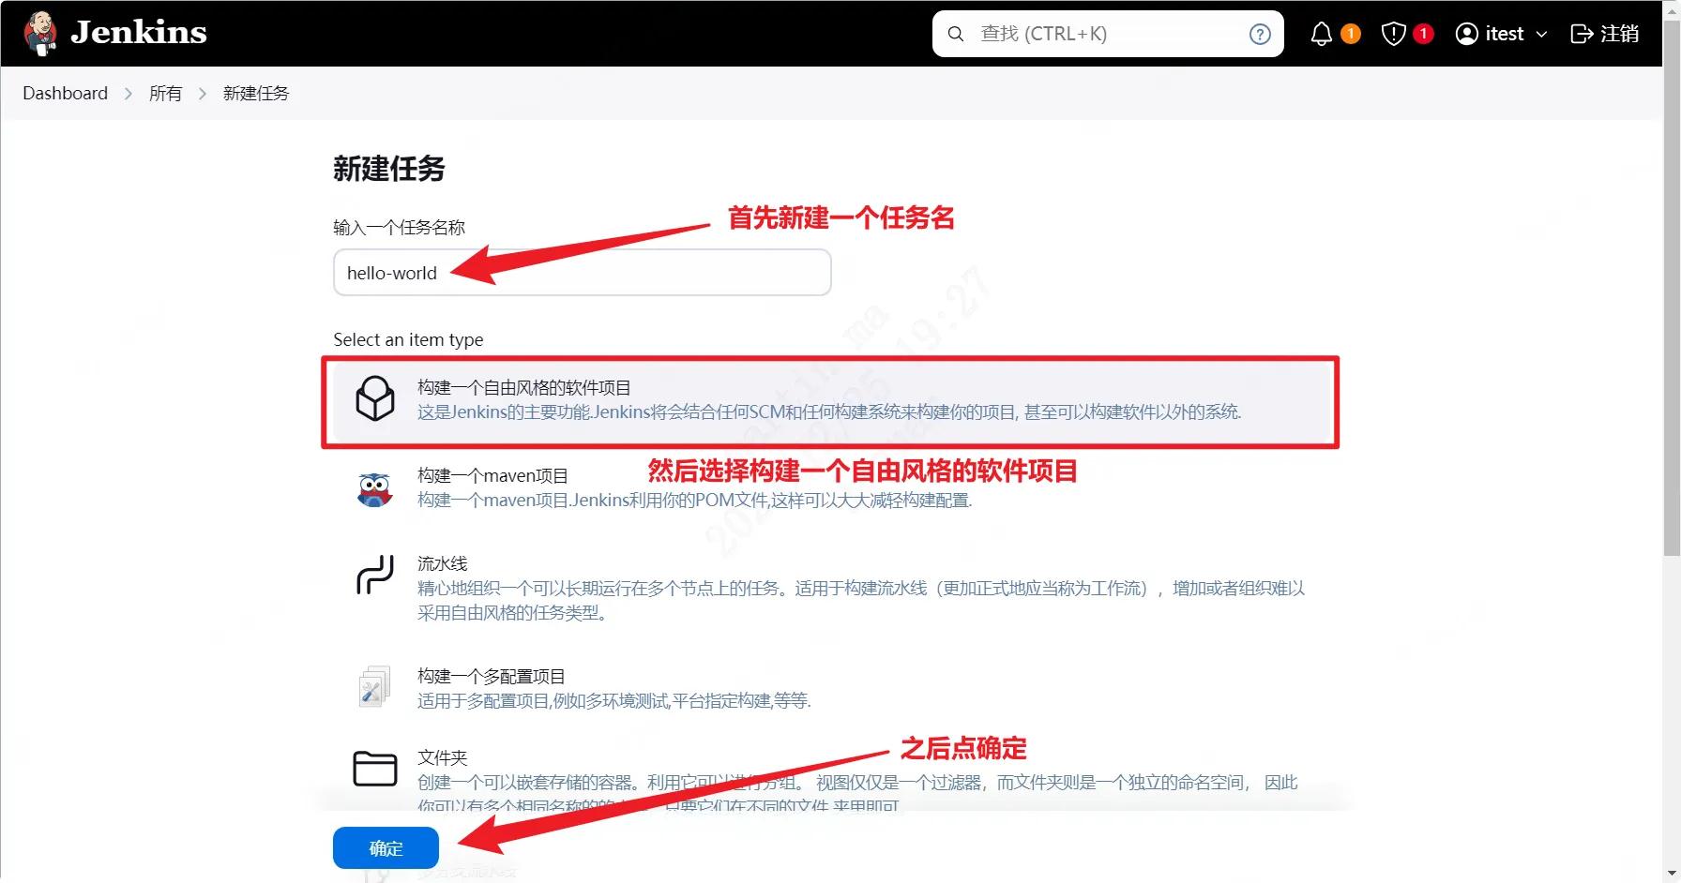Viewport: 1681px width, 883px height.
Task: Click the description 适用于多配置项目 text
Action: (614, 701)
